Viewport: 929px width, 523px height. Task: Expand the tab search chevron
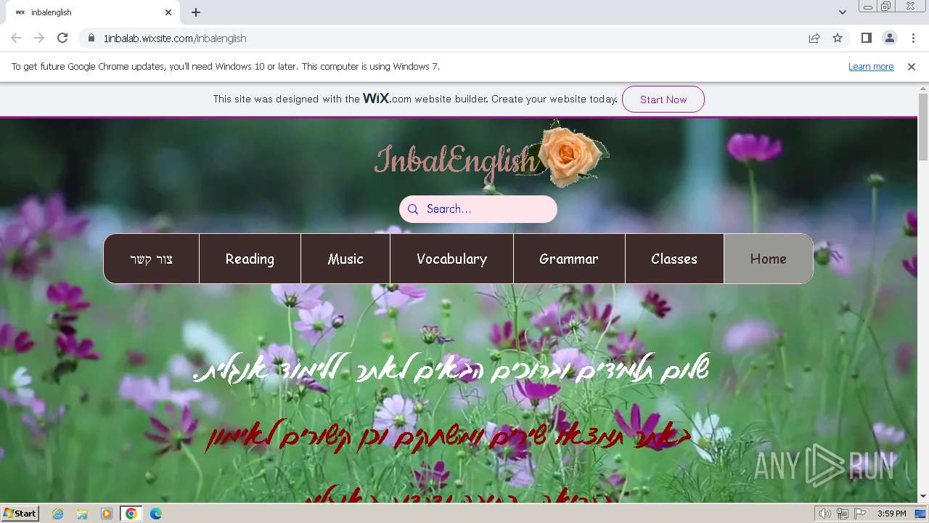tap(842, 12)
